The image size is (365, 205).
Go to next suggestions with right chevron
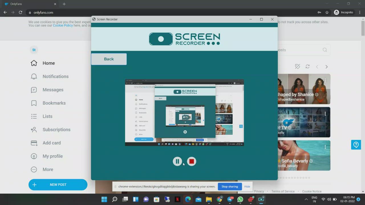327,67
